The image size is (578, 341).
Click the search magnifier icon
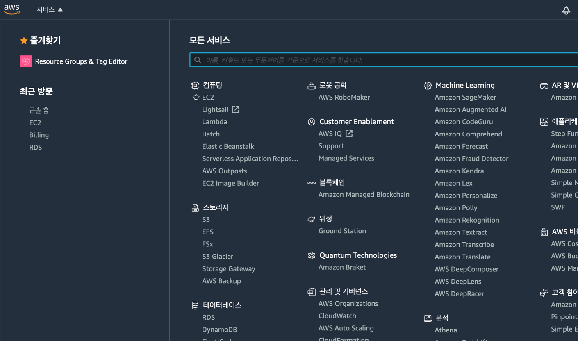point(198,60)
